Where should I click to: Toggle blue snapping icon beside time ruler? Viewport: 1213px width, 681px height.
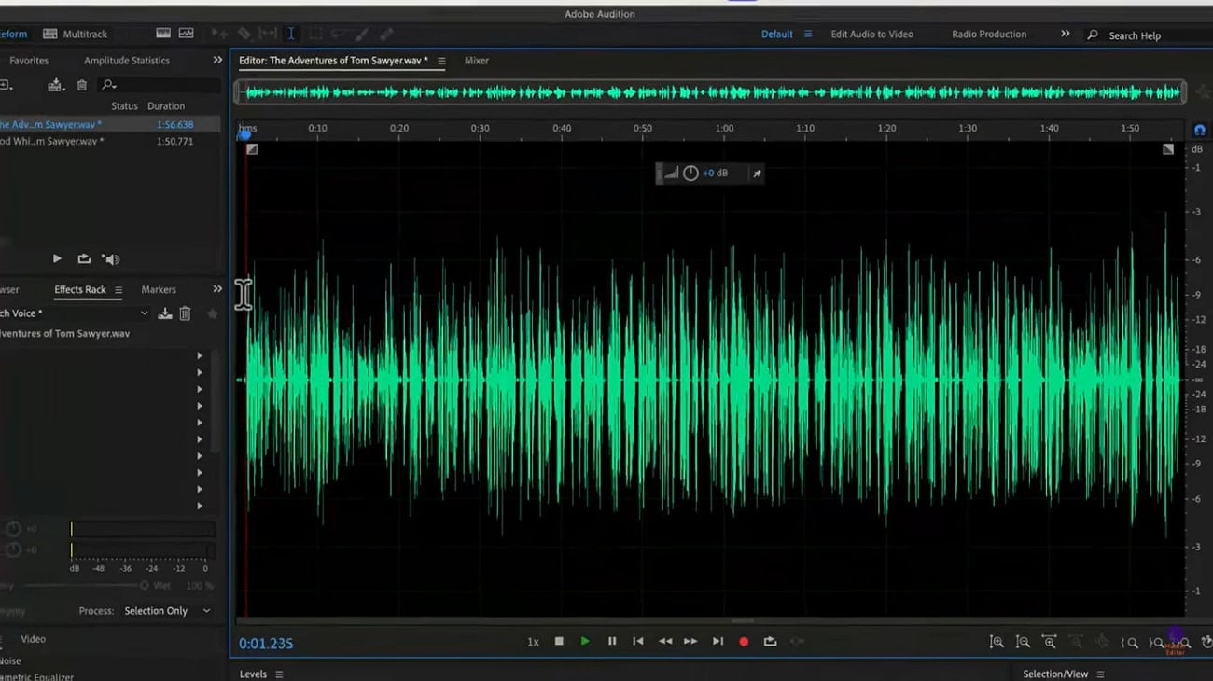(x=1200, y=130)
